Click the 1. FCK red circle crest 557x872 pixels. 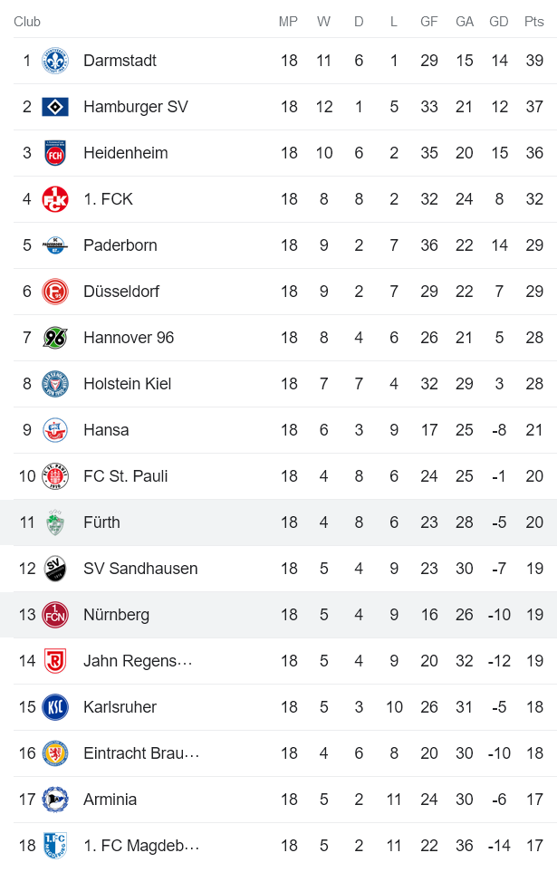click(x=56, y=198)
